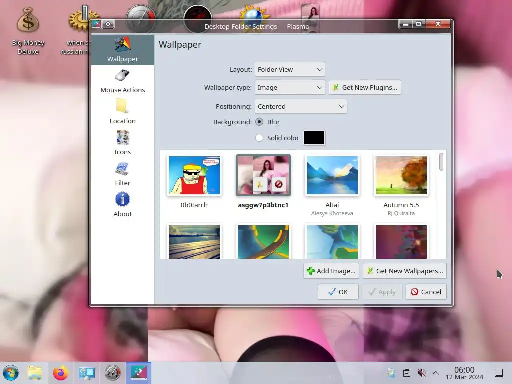Click the asggw7p3btnc1 wallpaper name
Viewport: 512px width, 384px height.
(263, 205)
